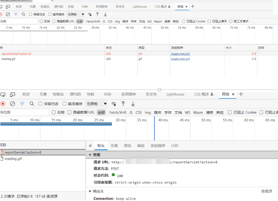Click export HAR down-arrow in upper panel
Screen dimensions: 278x201
pyautogui.click(x=105, y=14)
